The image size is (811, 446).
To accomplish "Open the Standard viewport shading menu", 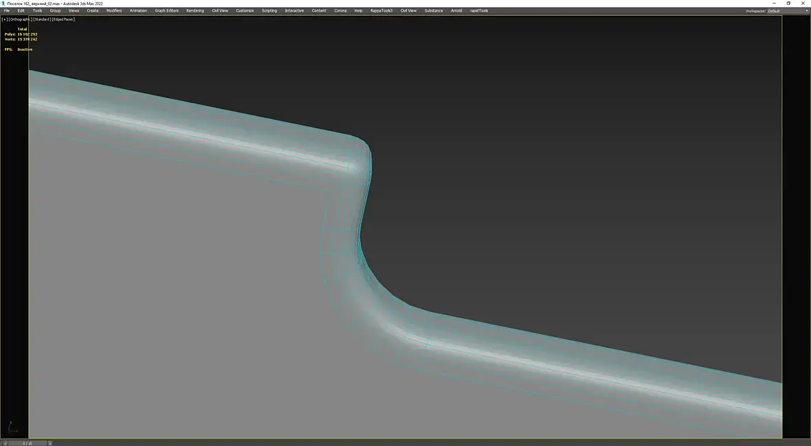I will [x=42, y=19].
